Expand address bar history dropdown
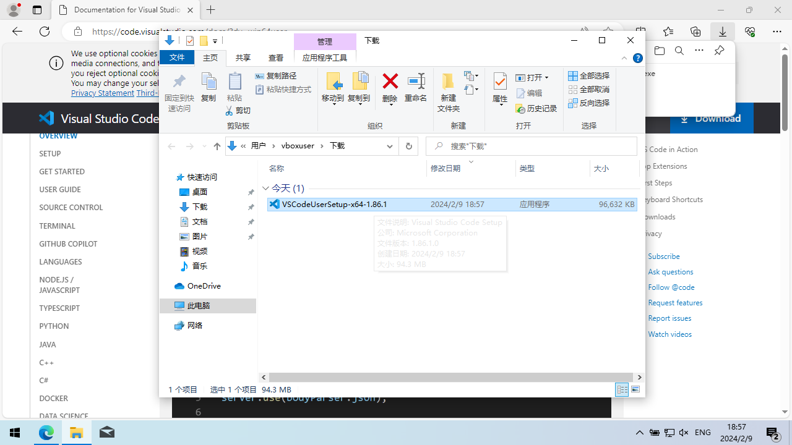The width and height of the screenshot is (792, 445). (390, 146)
